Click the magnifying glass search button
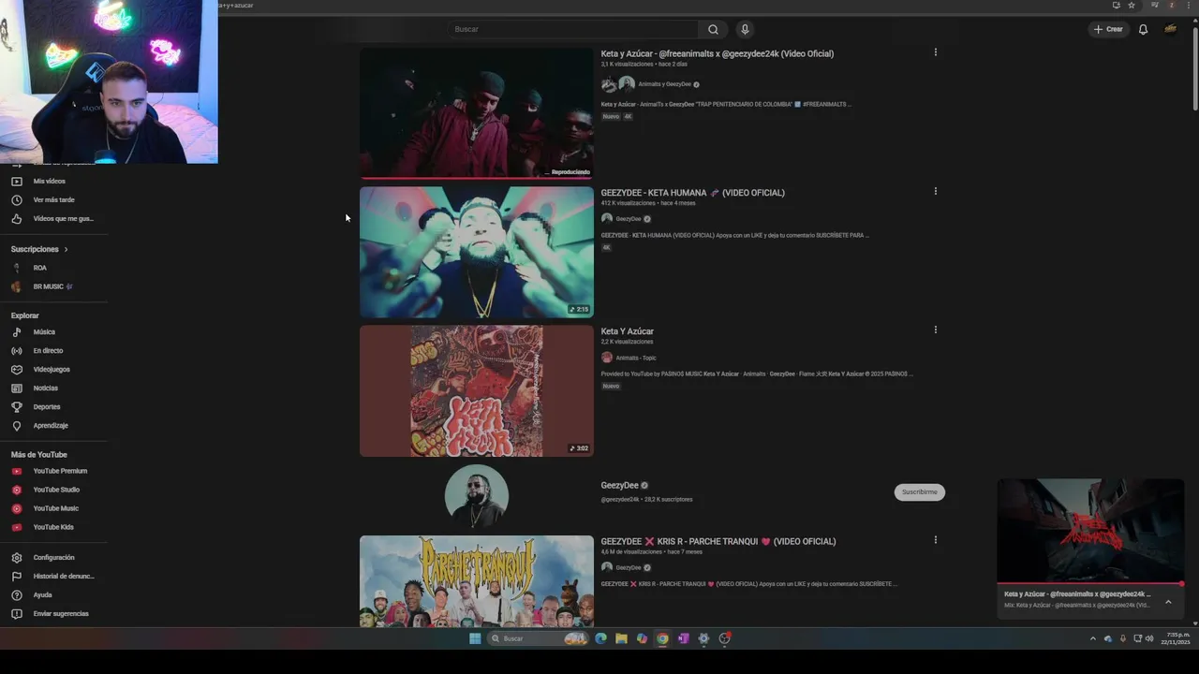 pos(713,29)
